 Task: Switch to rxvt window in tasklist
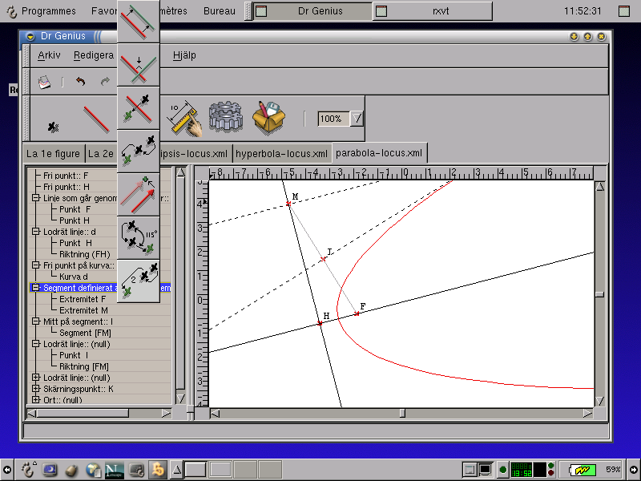click(x=433, y=11)
